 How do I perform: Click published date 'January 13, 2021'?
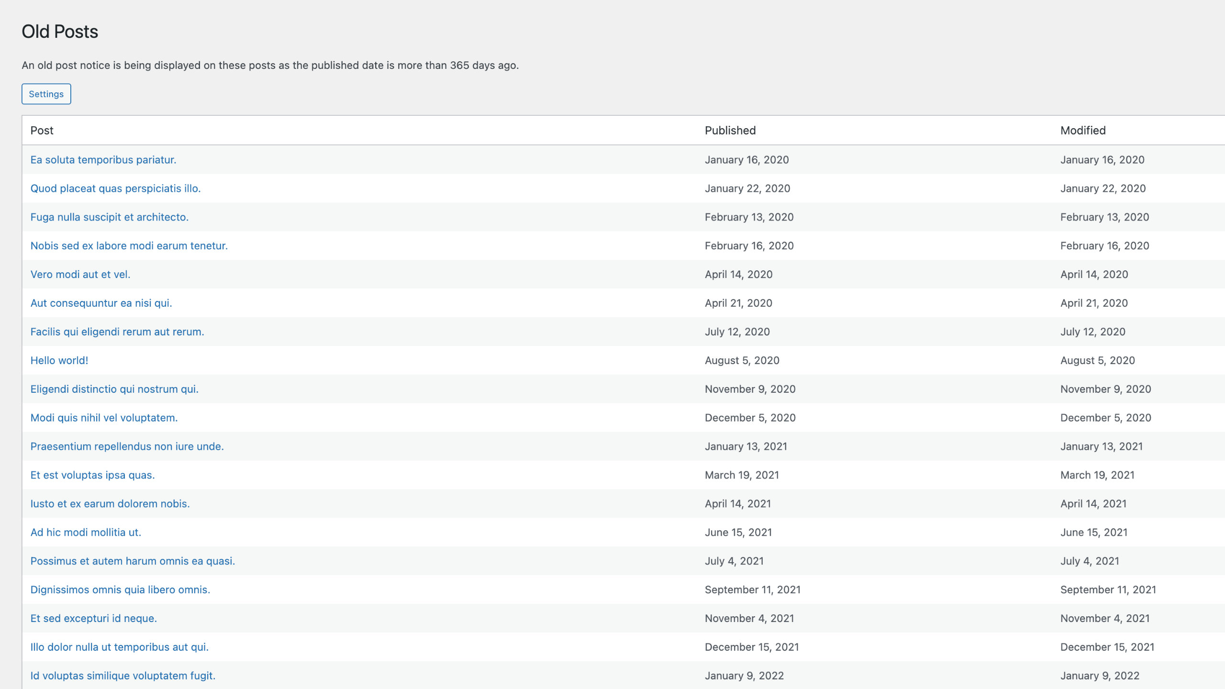[746, 447]
